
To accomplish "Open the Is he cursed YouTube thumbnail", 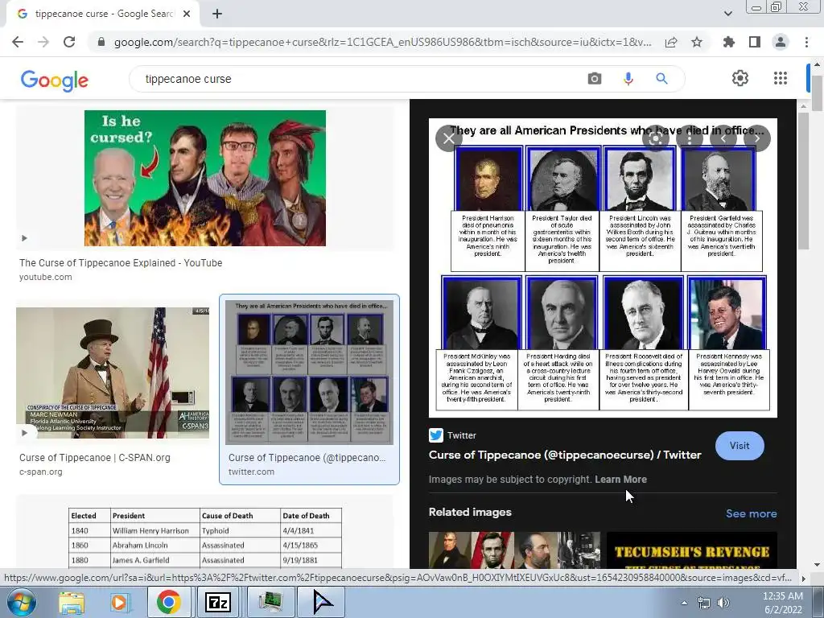I will point(205,178).
